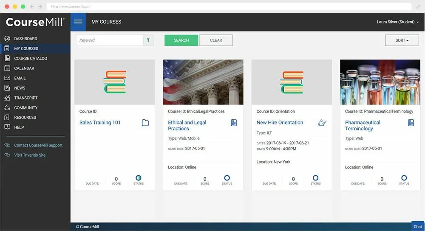This screenshot has width=425, height=231.
Task: Open New Hire Orientation course link
Action: (280, 122)
